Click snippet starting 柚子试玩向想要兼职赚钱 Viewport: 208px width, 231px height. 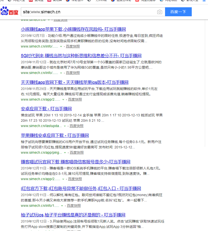(91, 144)
